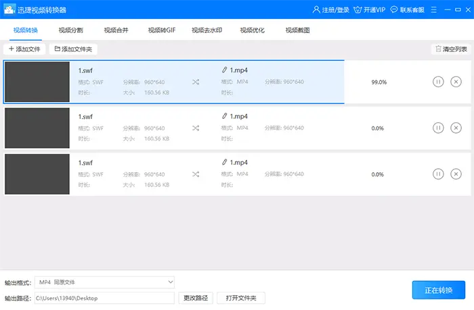Switch to the 视频合并 tab
The height and width of the screenshot is (310, 474).
[x=116, y=30]
